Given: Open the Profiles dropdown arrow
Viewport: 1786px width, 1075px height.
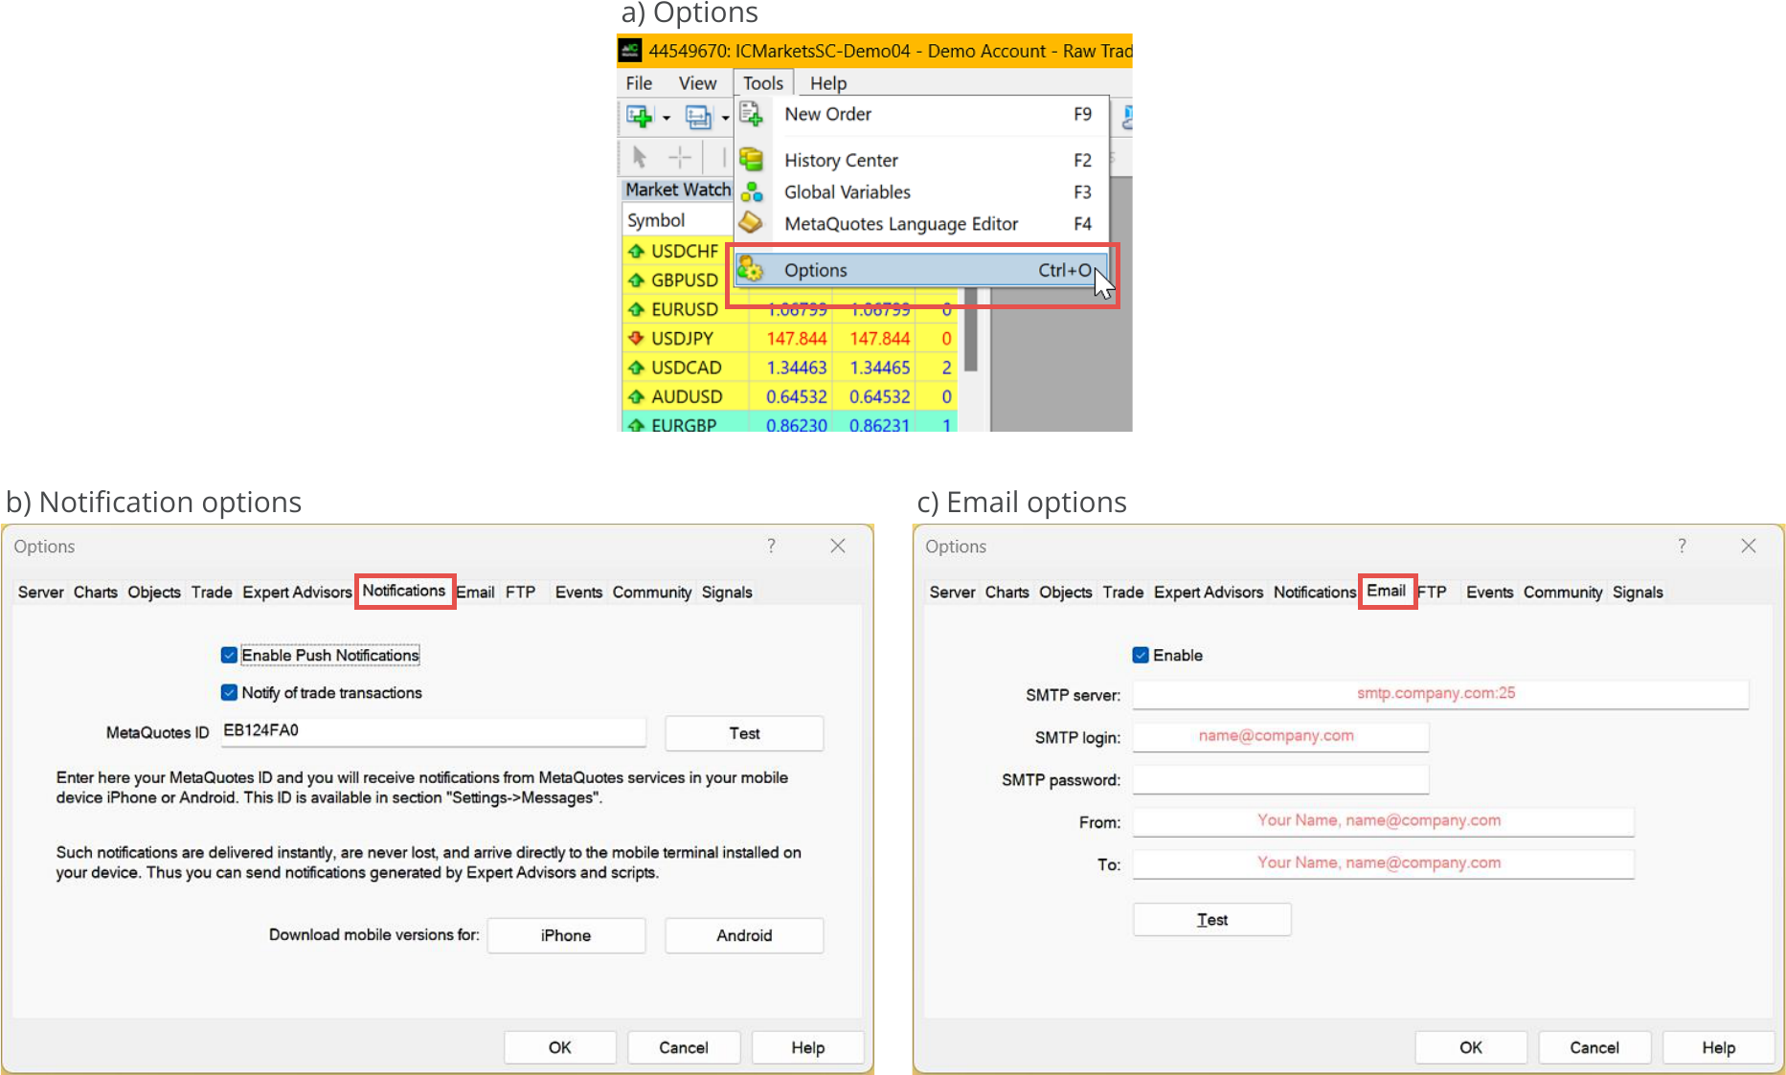Looking at the screenshot, I should click(x=725, y=119).
